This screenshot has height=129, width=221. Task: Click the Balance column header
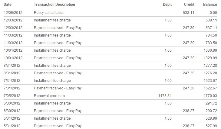pos(210,5)
